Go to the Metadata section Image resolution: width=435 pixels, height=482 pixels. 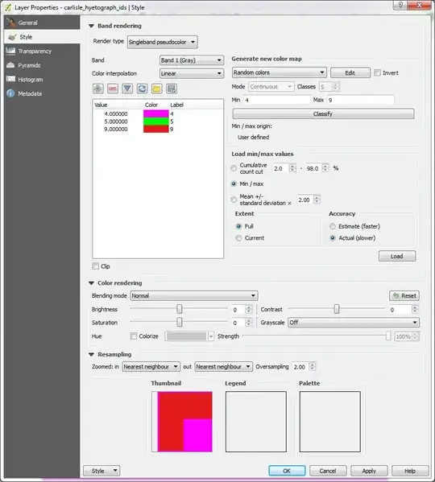pos(42,93)
